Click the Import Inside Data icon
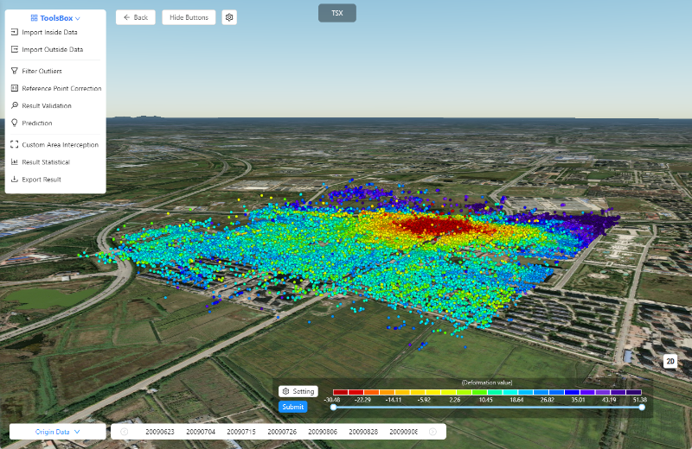 (x=15, y=32)
